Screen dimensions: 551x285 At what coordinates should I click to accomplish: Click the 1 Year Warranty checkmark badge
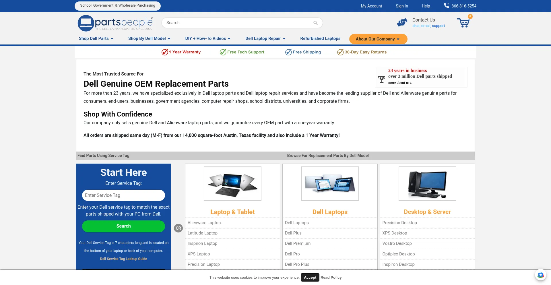click(164, 52)
